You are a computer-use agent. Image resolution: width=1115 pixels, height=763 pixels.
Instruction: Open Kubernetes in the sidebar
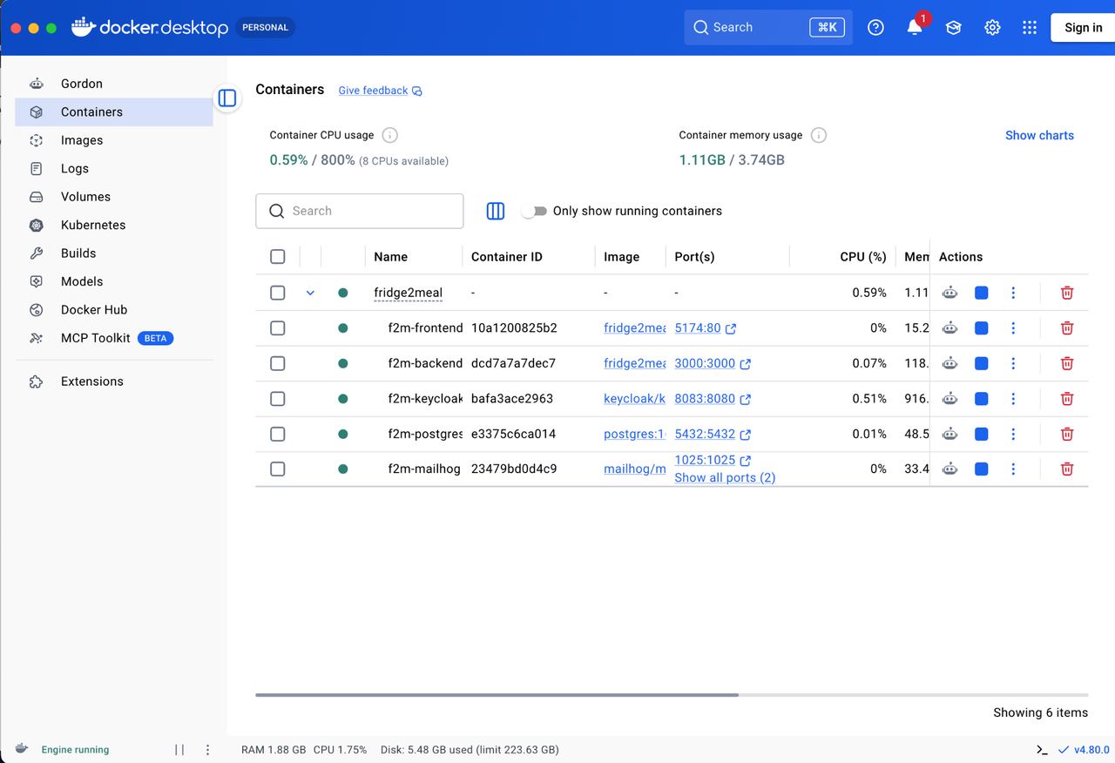pos(114,225)
